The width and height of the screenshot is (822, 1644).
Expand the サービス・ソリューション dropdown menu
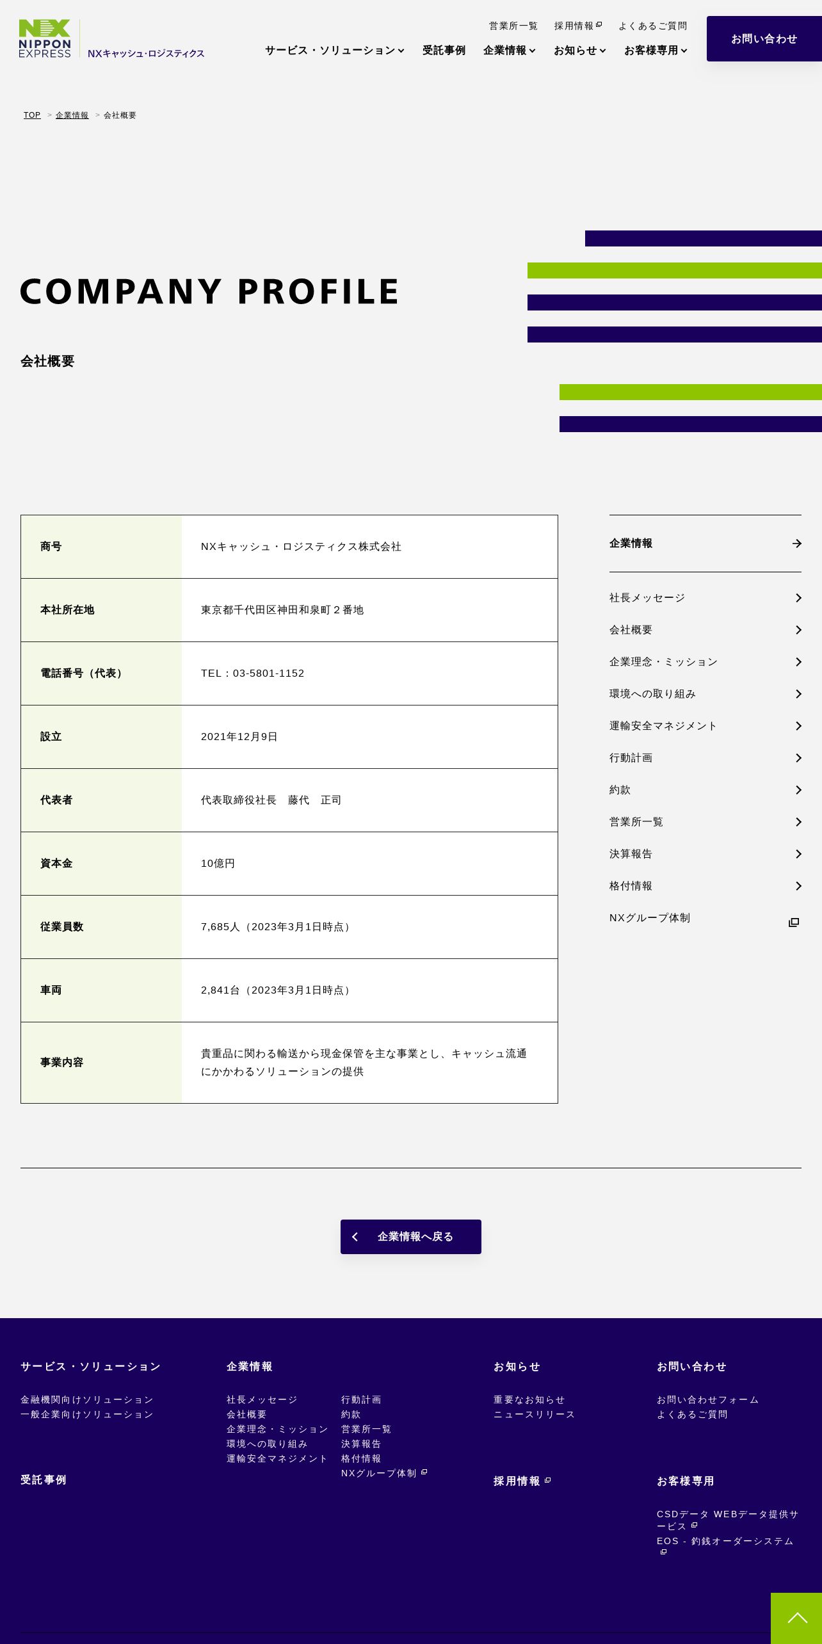pos(334,51)
